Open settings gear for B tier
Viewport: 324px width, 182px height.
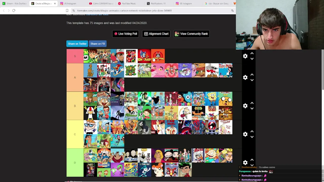click(x=245, y=106)
